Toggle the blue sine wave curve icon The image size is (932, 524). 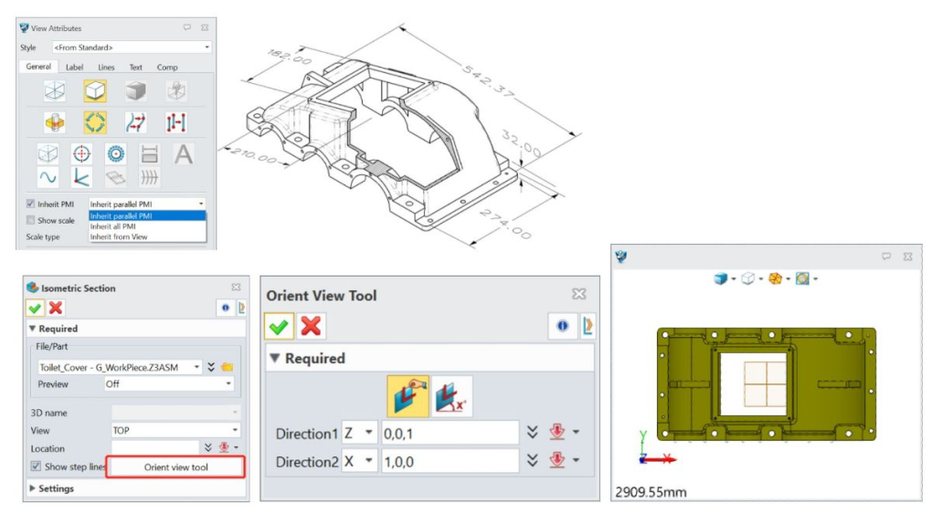point(48,177)
